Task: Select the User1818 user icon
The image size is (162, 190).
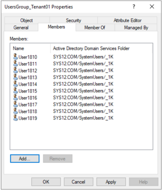Action: pyautogui.click(x=15, y=111)
